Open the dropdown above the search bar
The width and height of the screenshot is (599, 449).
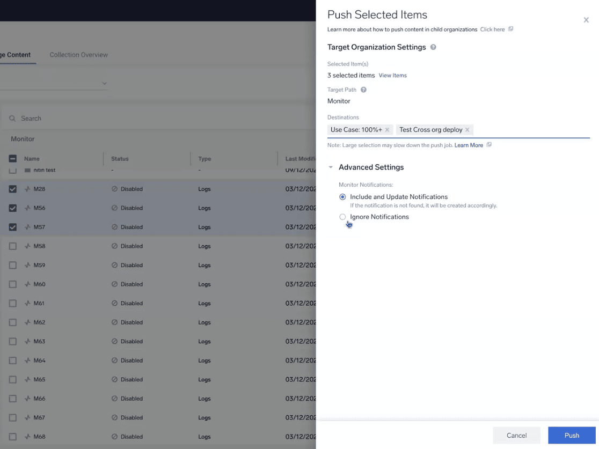(104, 84)
